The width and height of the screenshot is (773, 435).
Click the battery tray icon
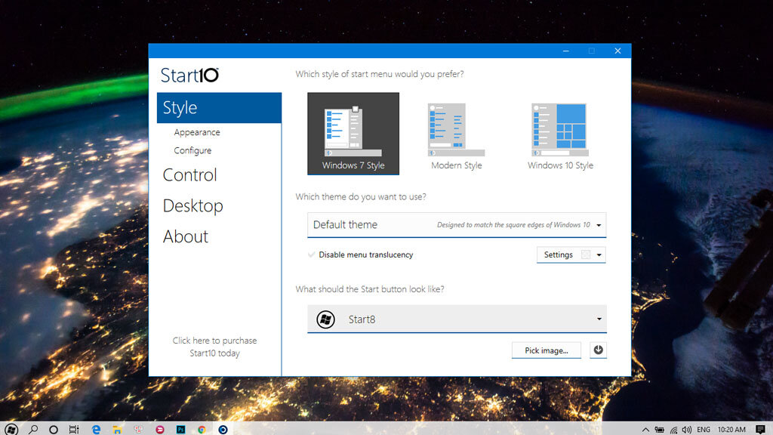coord(659,430)
